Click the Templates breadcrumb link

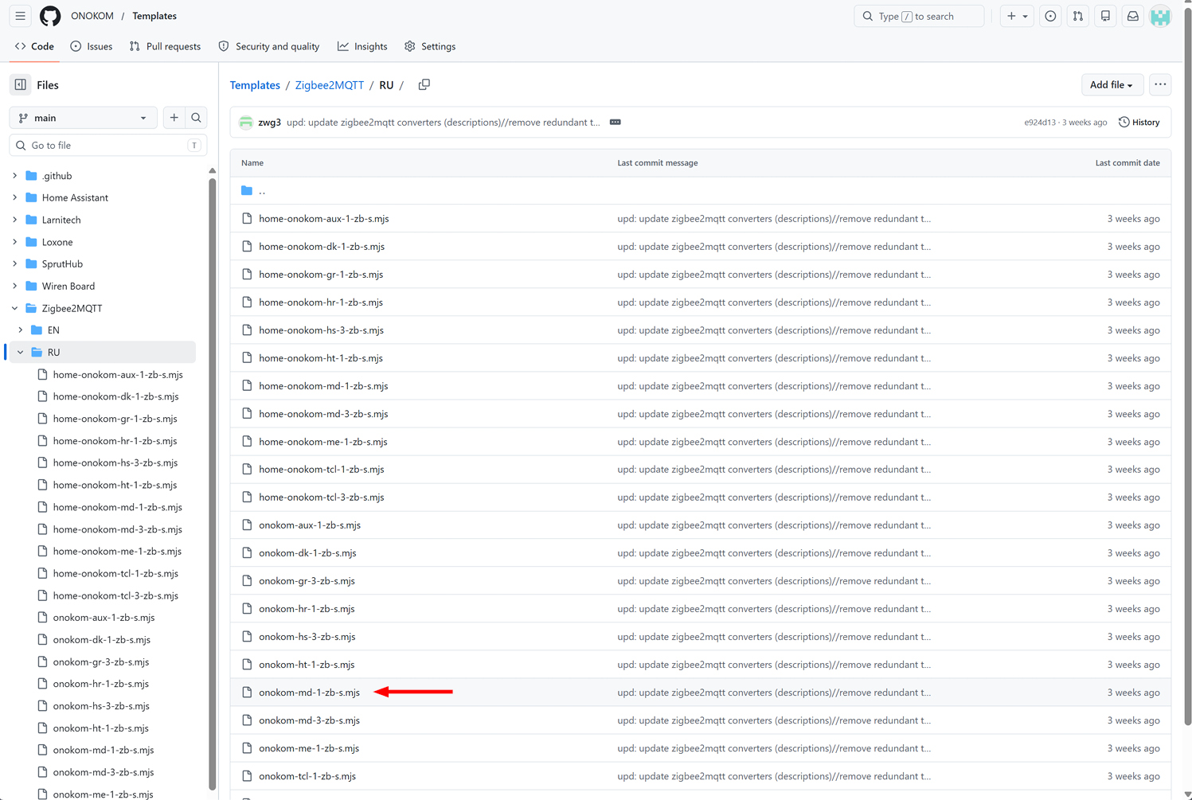click(255, 85)
